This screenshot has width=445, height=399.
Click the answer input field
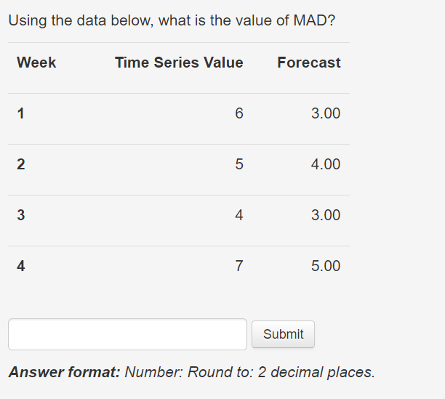coord(127,334)
